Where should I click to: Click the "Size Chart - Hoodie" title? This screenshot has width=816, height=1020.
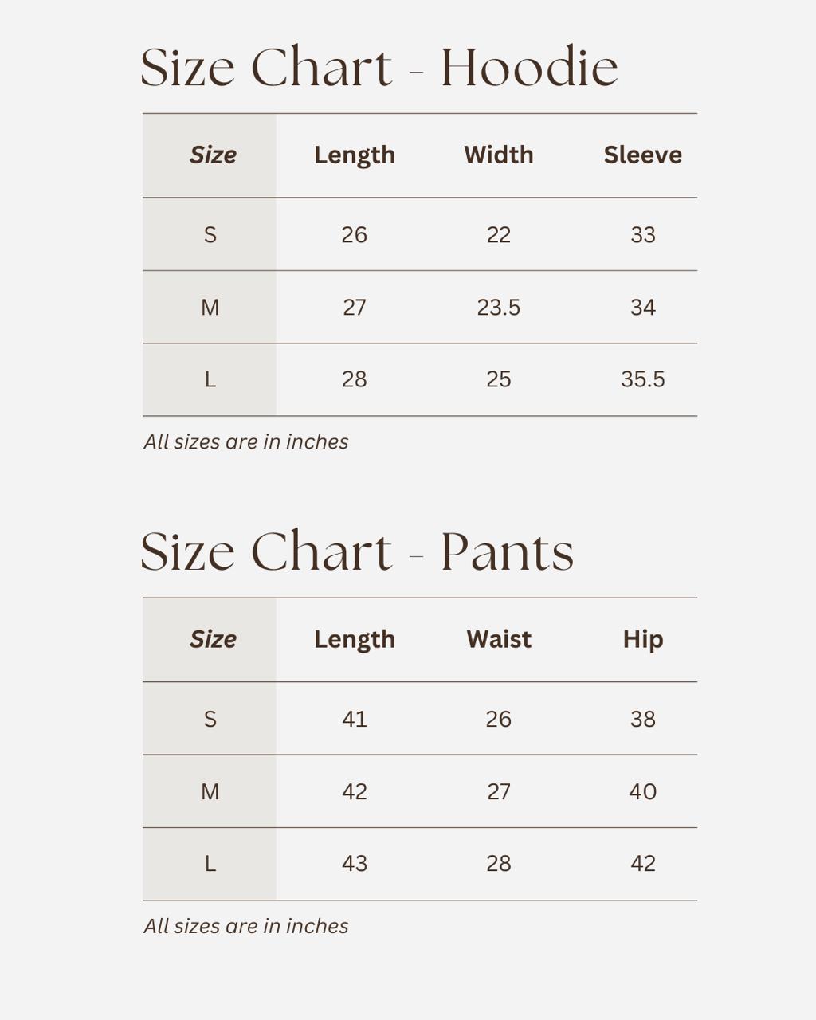[x=379, y=68]
